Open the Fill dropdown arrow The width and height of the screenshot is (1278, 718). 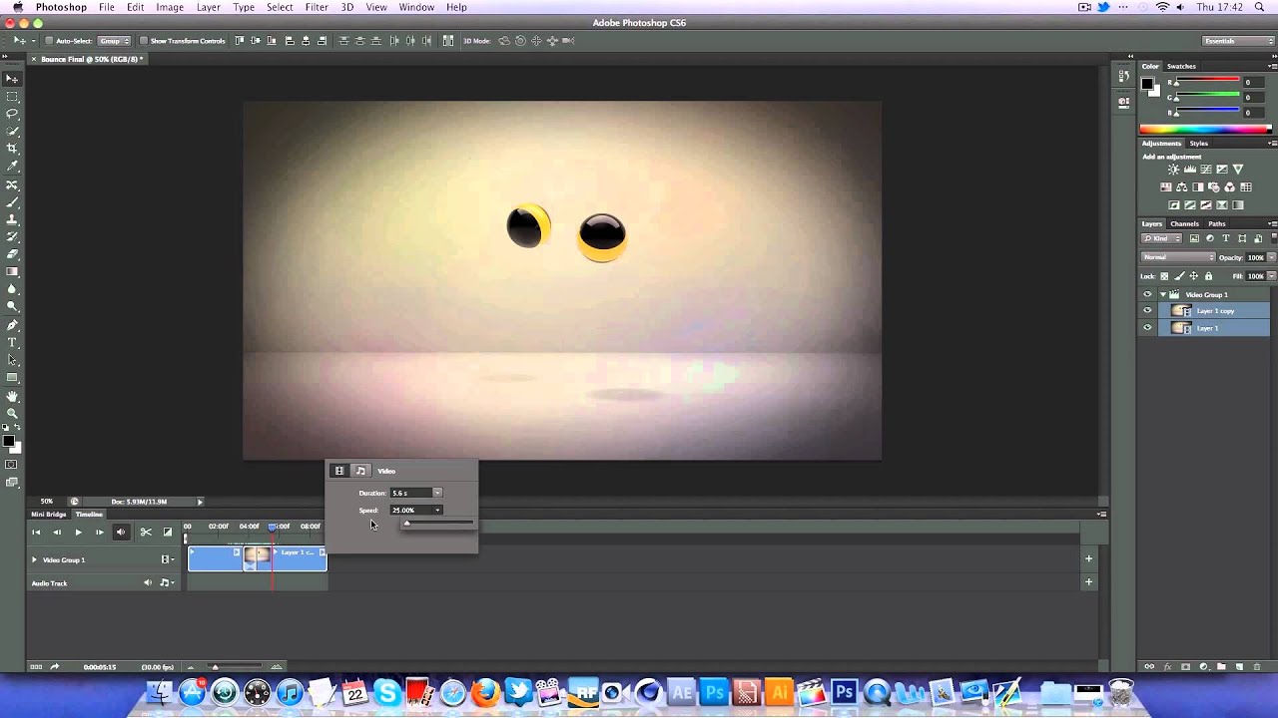1271,276
